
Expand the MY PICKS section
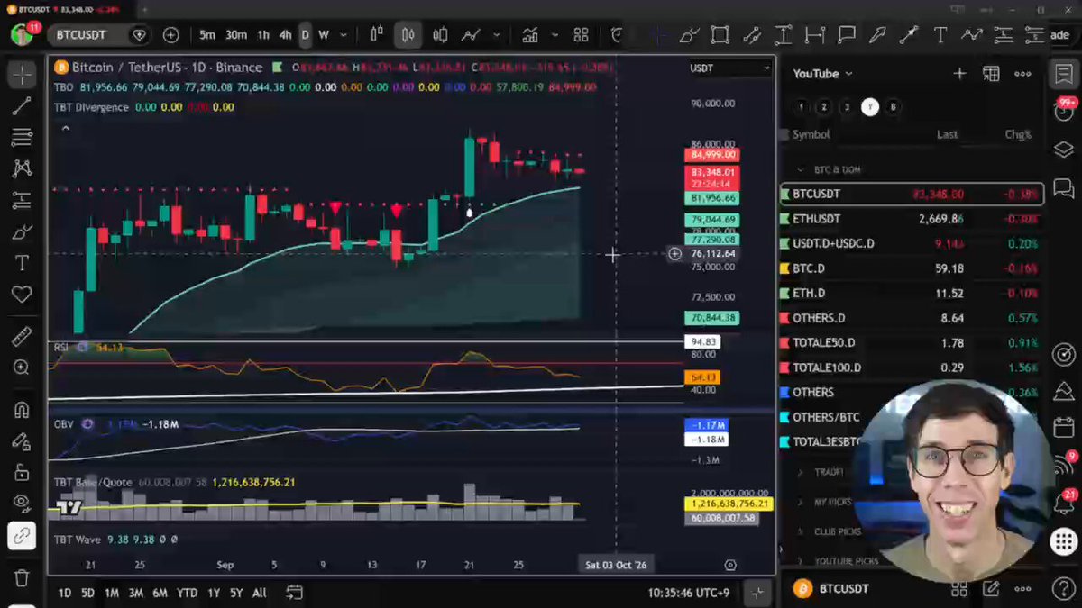(800, 502)
